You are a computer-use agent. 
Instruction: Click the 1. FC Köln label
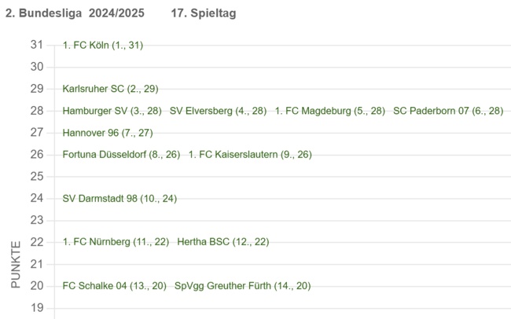click(103, 45)
